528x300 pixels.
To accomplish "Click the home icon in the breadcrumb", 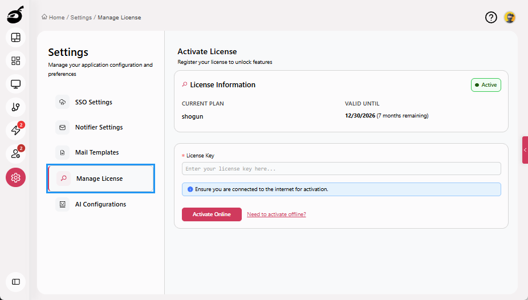I will [44, 17].
